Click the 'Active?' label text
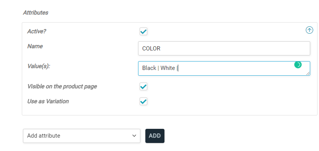 (37, 31)
